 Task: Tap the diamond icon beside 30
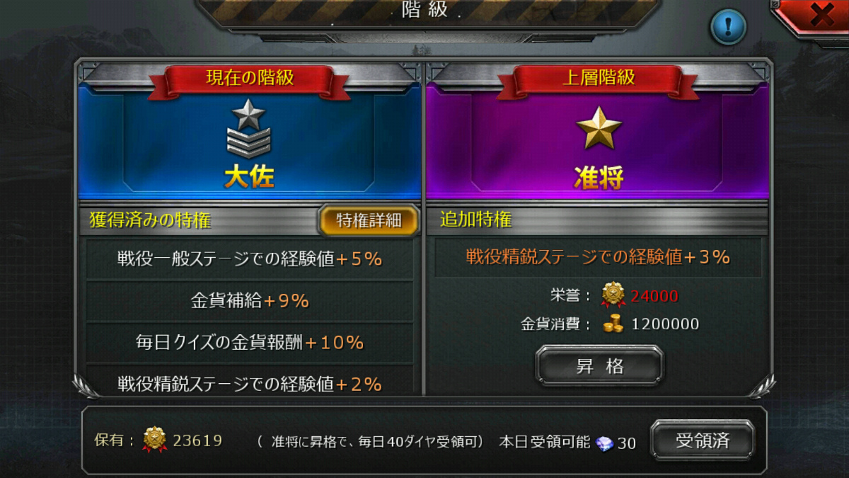[605, 443]
